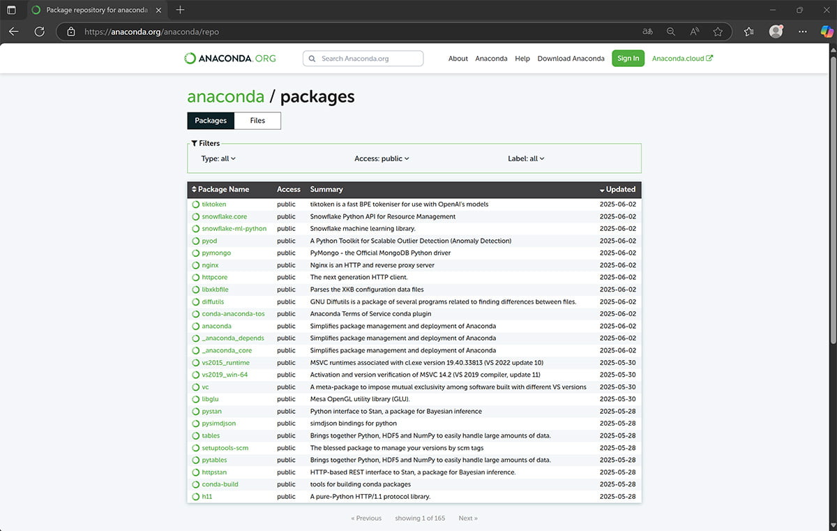Open the setuptools-scm package link
Screen dimensions: 837x531
[225, 448]
